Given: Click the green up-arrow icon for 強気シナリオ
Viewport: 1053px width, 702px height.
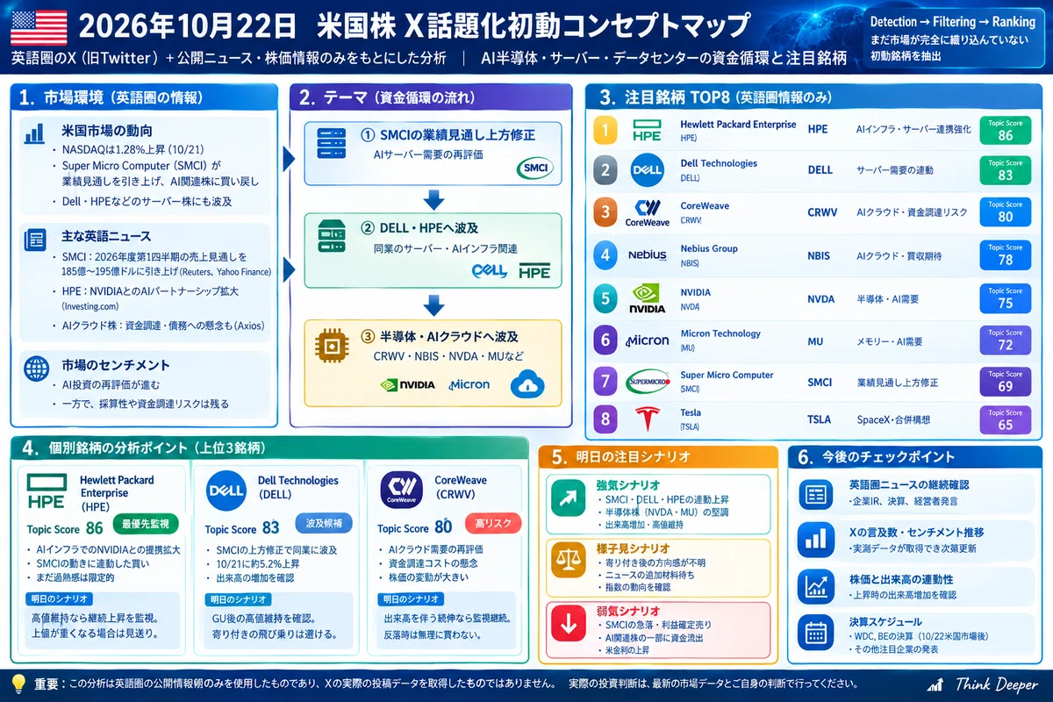Looking at the screenshot, I should click(x=568, y=498).
